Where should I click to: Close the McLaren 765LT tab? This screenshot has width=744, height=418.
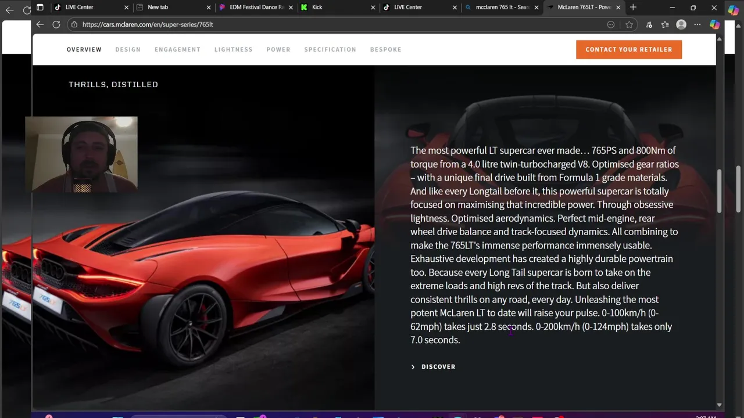[x=618, y=8]
